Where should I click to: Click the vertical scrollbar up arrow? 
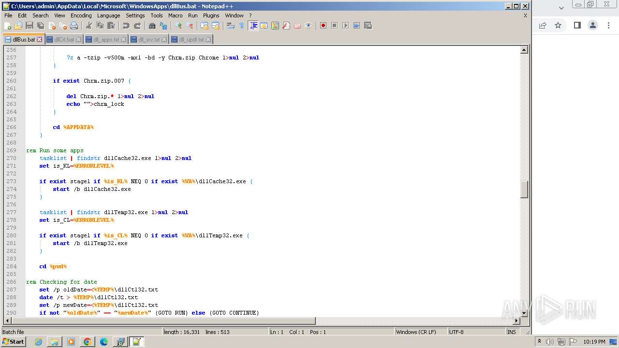click(x=524, y=50)
